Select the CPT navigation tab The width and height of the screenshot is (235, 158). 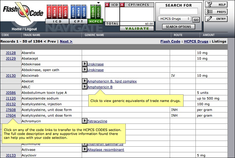click(78, 22)
